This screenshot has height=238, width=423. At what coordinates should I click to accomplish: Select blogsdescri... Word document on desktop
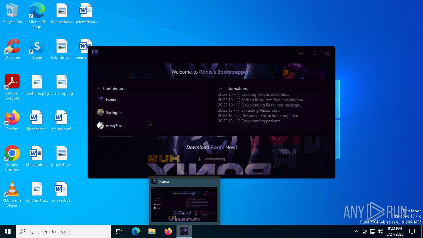(37, 121)
